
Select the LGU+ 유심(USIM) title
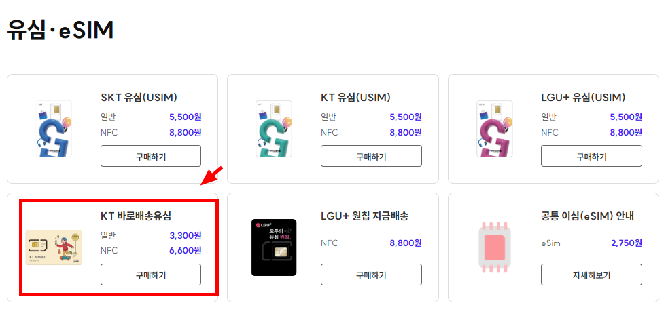pos(583,98)
